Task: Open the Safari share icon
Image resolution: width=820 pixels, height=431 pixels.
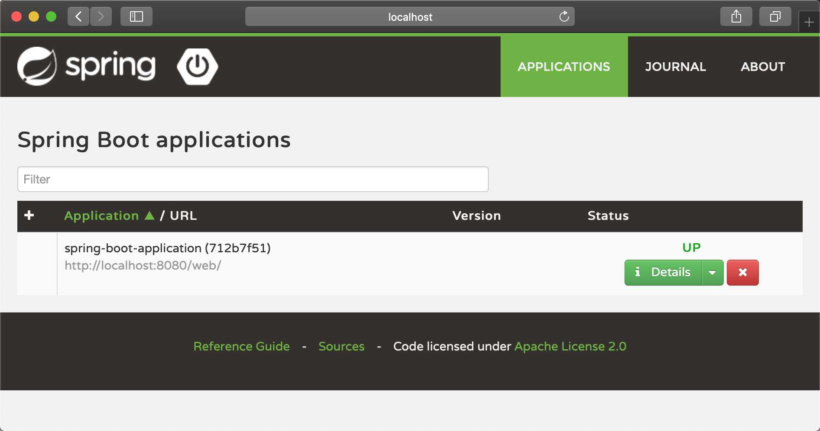Action: (736, 16)
